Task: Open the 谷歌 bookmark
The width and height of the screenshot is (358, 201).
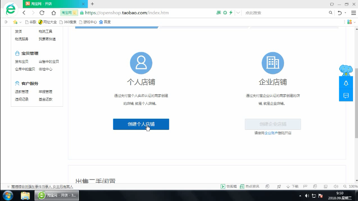Action: point(31,22)
